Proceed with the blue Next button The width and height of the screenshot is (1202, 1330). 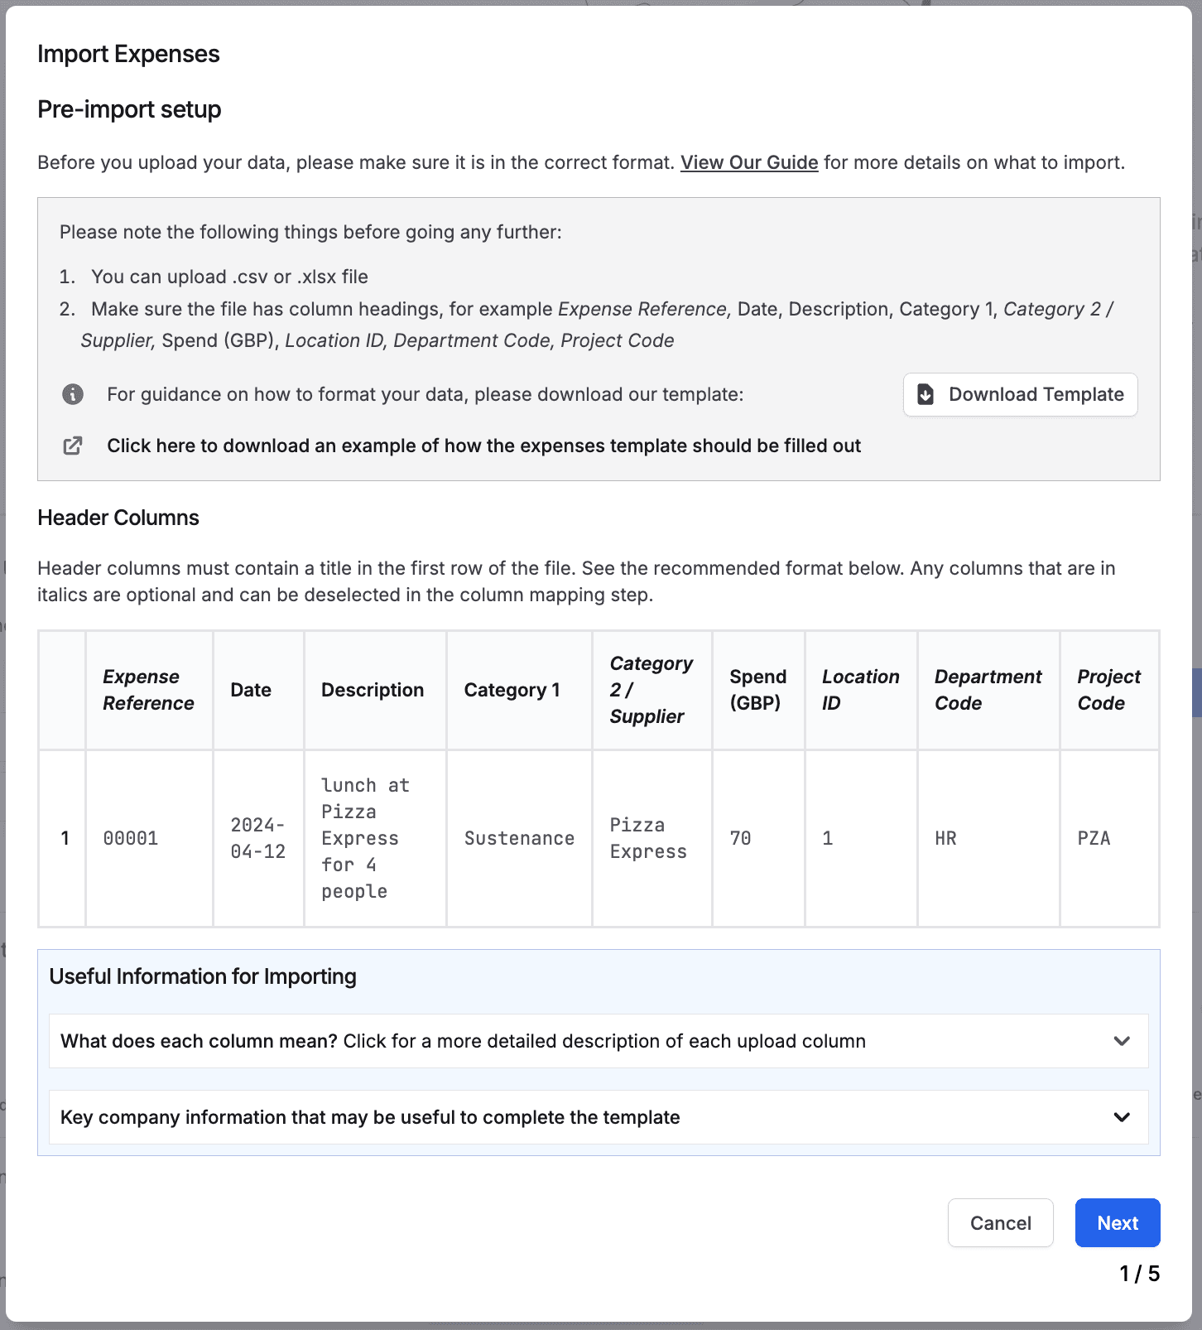pyautogui.click(x=1117, y=1222)
